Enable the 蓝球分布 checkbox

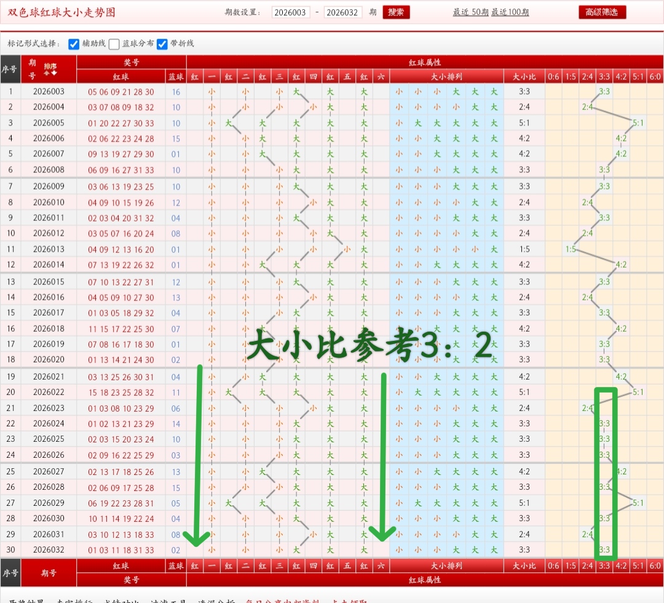click(x=113, y=44)
